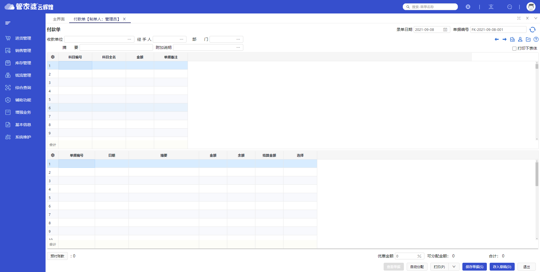Viewport: 540px width, 272px height.
Task: Open lower table column settings gear
Action: point(53,155)
